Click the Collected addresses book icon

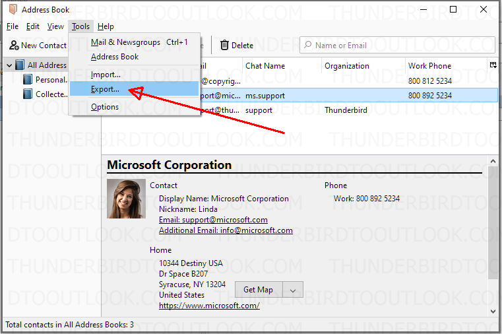[x=28, y=94]
